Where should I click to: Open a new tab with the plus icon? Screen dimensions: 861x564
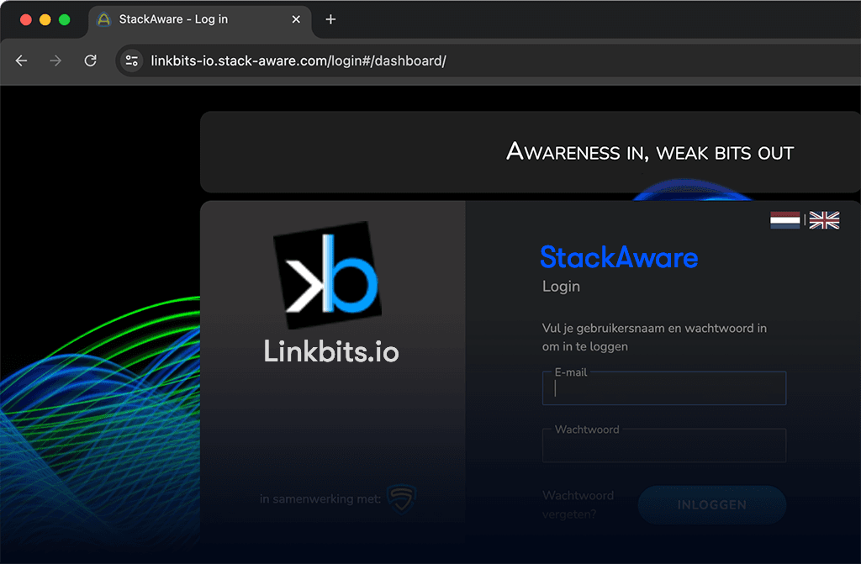click(330, 20)
